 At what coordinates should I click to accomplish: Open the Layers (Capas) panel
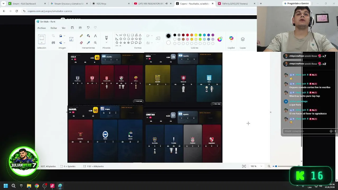243,39
